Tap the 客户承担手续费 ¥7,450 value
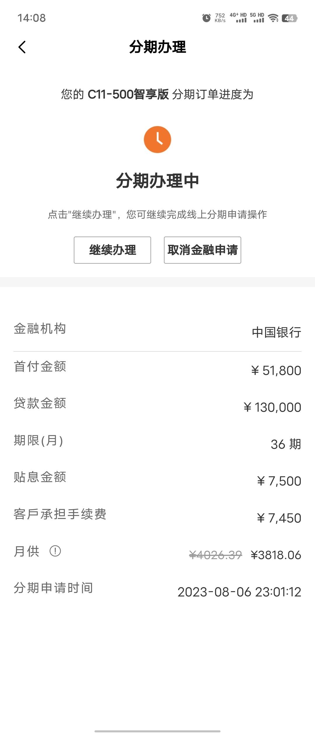The image size is (315, 735). [x=279, y=518]
